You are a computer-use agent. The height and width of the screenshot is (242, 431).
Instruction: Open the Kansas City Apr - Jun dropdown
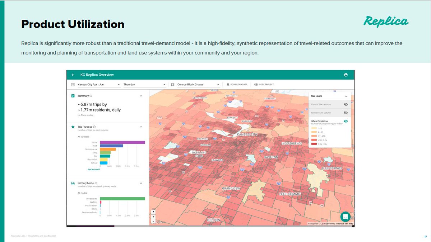(98, 85)
